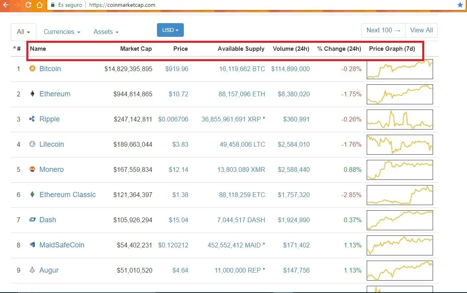Click the Bitcoin coin logo icon
Viewport: 467px width, 293px height.
click(x=32, y=69)
